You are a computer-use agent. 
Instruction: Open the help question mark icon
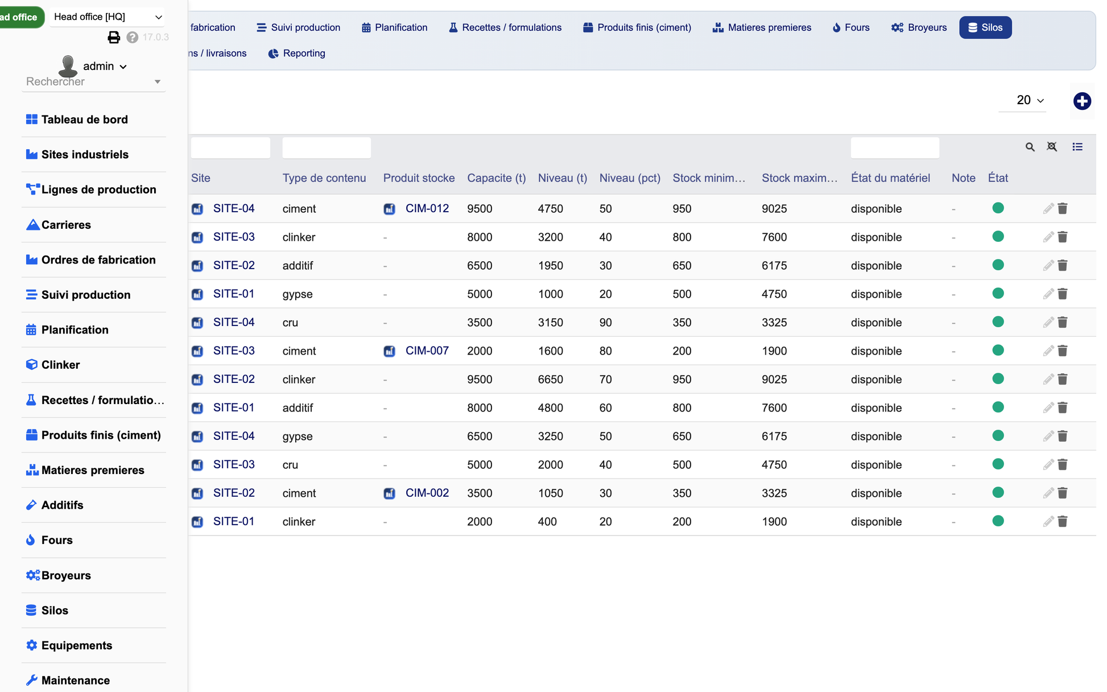[x=133, y=37]
